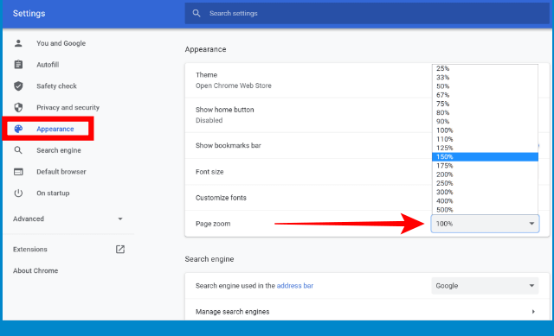Screen dimensions: 554x336
Task: Choose 250% zoom option
Action: pyautogui.click(x=485, y=183)
